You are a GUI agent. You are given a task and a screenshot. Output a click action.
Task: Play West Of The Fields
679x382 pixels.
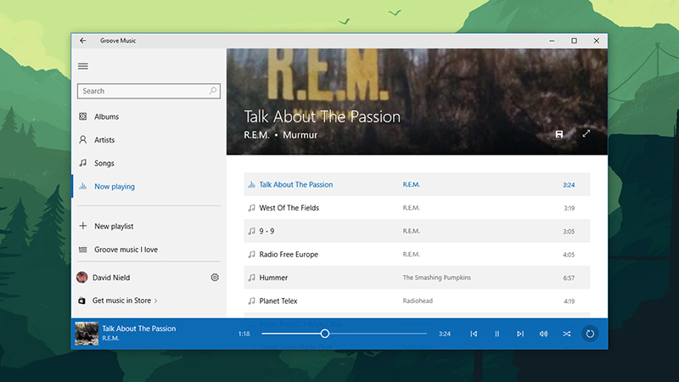pos(417,208)
